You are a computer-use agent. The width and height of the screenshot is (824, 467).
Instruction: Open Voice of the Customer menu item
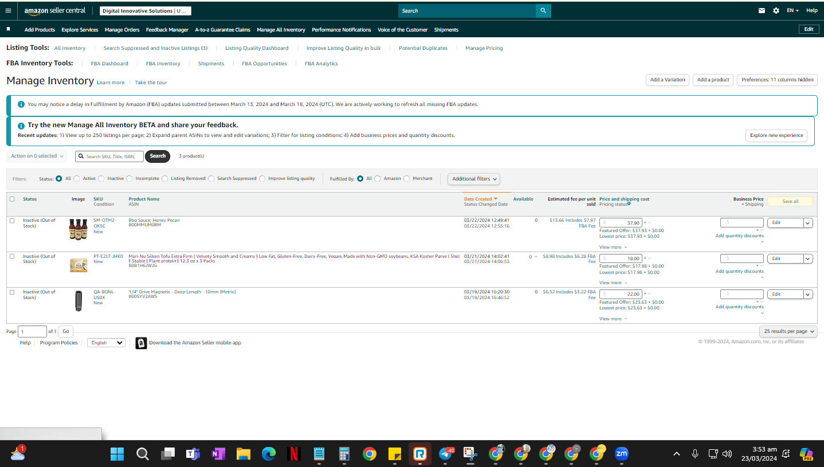point(403,30)
